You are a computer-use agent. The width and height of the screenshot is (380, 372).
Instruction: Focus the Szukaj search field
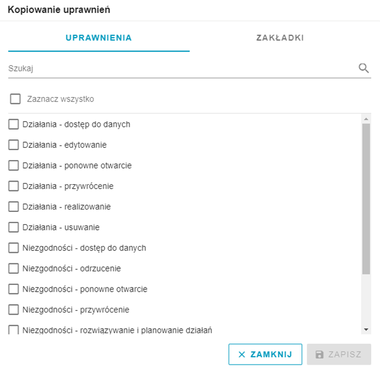click(182, 69)
